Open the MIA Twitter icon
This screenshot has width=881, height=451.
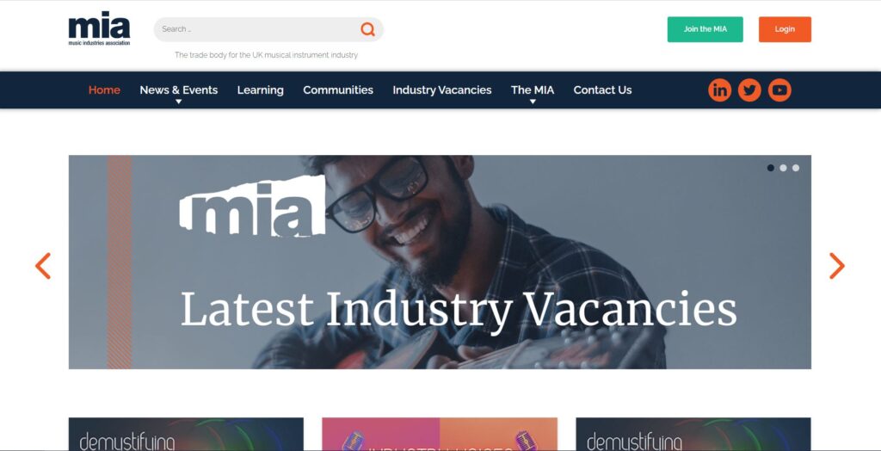pos(749,90)
